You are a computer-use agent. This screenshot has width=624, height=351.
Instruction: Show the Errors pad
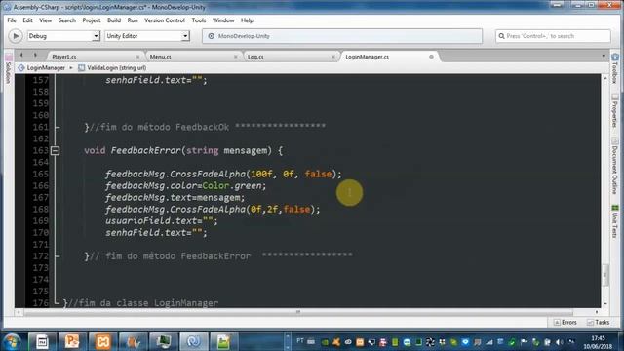pos(565,323)
